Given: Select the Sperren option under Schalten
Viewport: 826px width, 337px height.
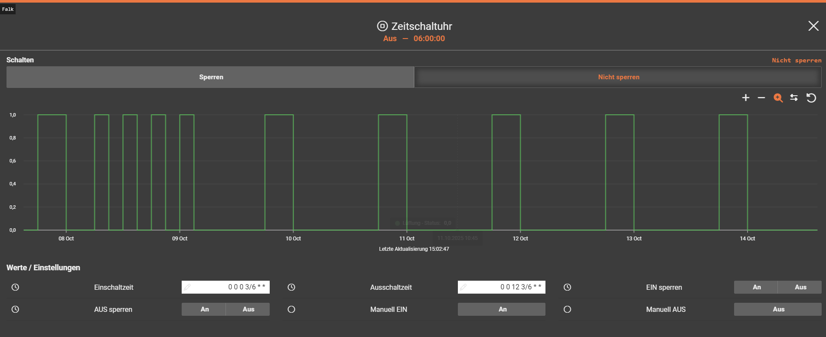Looking at the screenshot, I should 211,77.
